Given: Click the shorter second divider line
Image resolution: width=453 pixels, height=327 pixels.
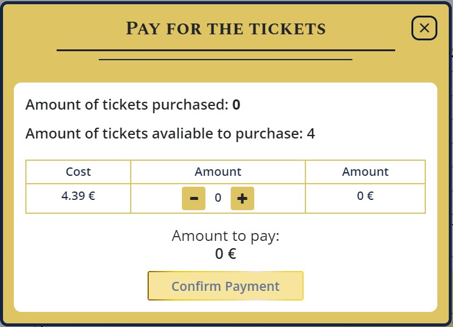Looking at the screenshot, I should pos(225,60).
